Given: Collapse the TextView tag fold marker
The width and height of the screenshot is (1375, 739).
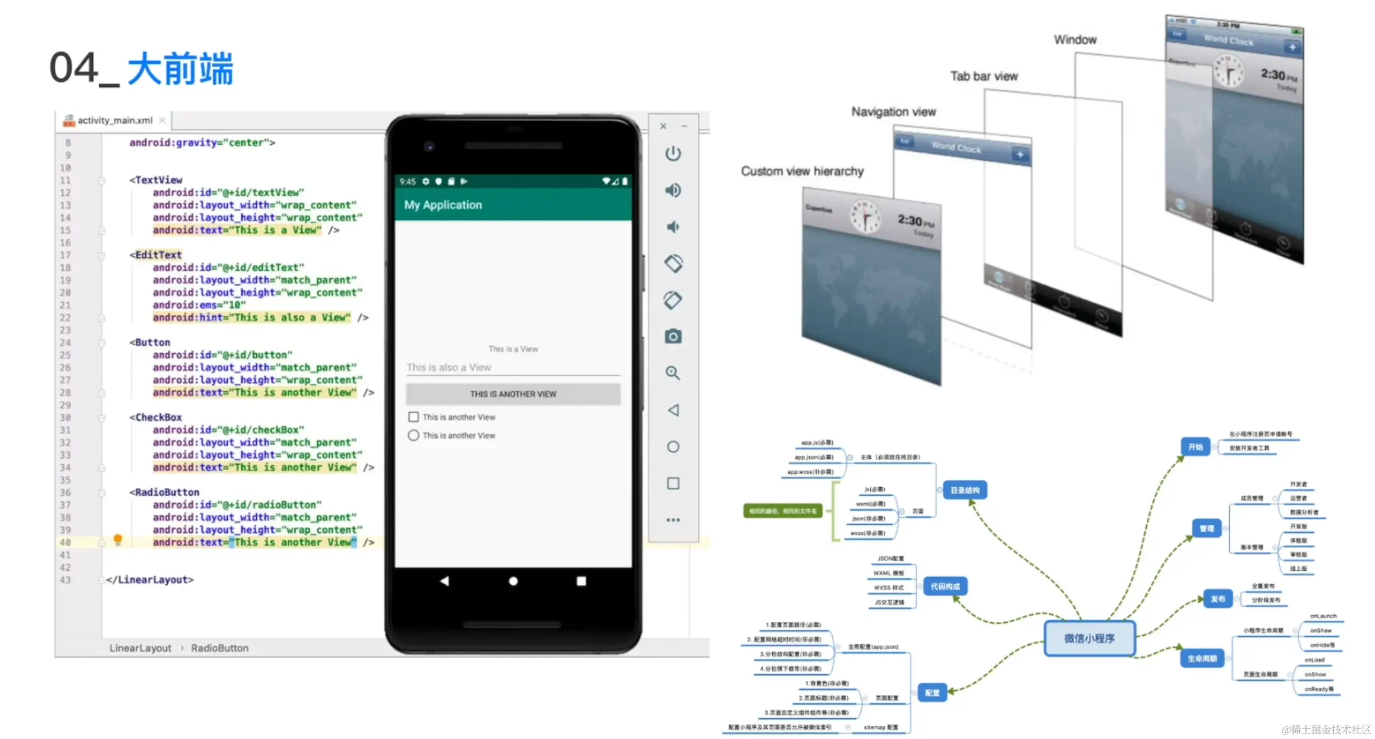Looking at the screenshot, I should (x=102, y=181).
